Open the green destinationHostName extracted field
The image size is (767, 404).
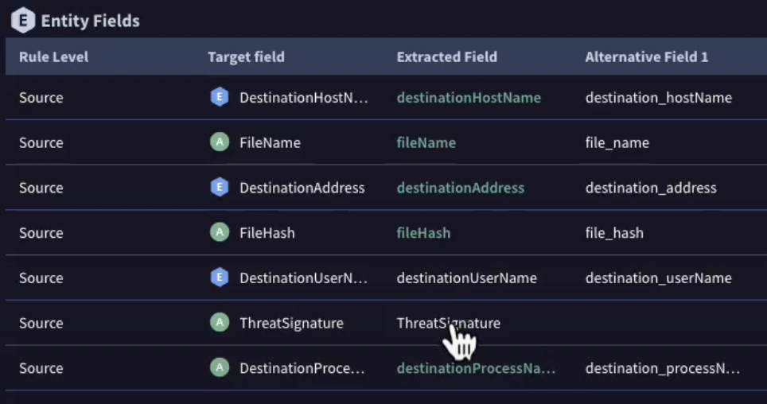(x=469, y=98)
